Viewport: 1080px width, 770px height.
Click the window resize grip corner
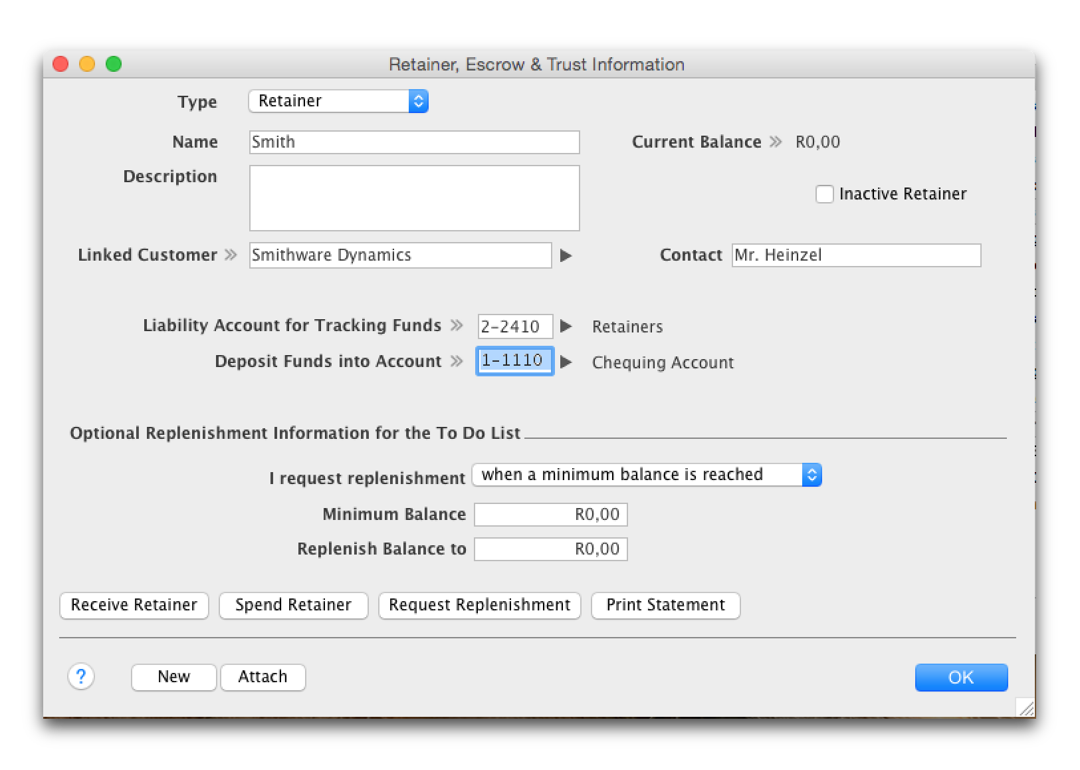[1026, 708]
